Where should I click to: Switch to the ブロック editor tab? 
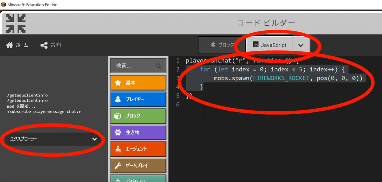pos(222,45)
